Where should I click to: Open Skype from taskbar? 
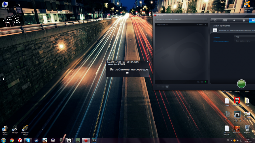pyautogui.click(x=28, y=140)
